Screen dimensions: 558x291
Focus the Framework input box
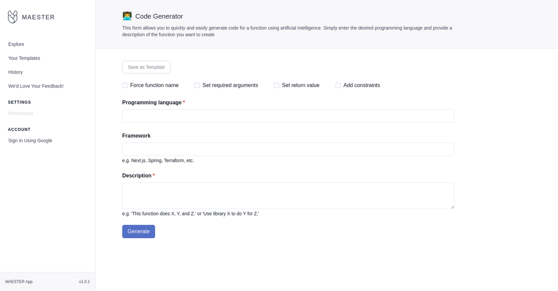pos(288,149)
